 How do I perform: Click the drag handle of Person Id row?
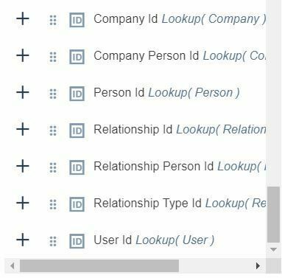click(x=53, y=94)
